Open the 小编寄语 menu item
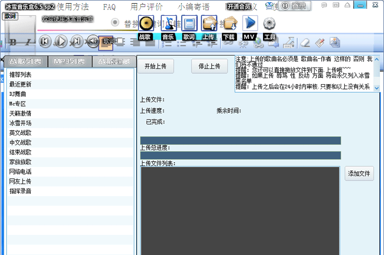Image resolution: width=384 pixels, height=255 pixels. pos(193,7)
